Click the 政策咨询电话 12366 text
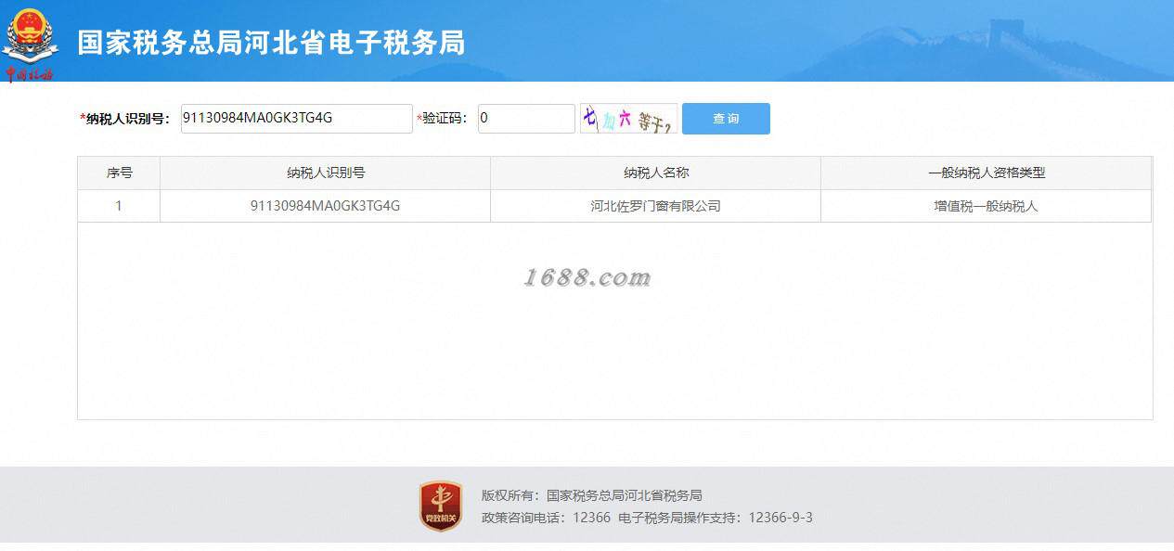This screenshot has height=551, width=1174. tap(546, 518)
